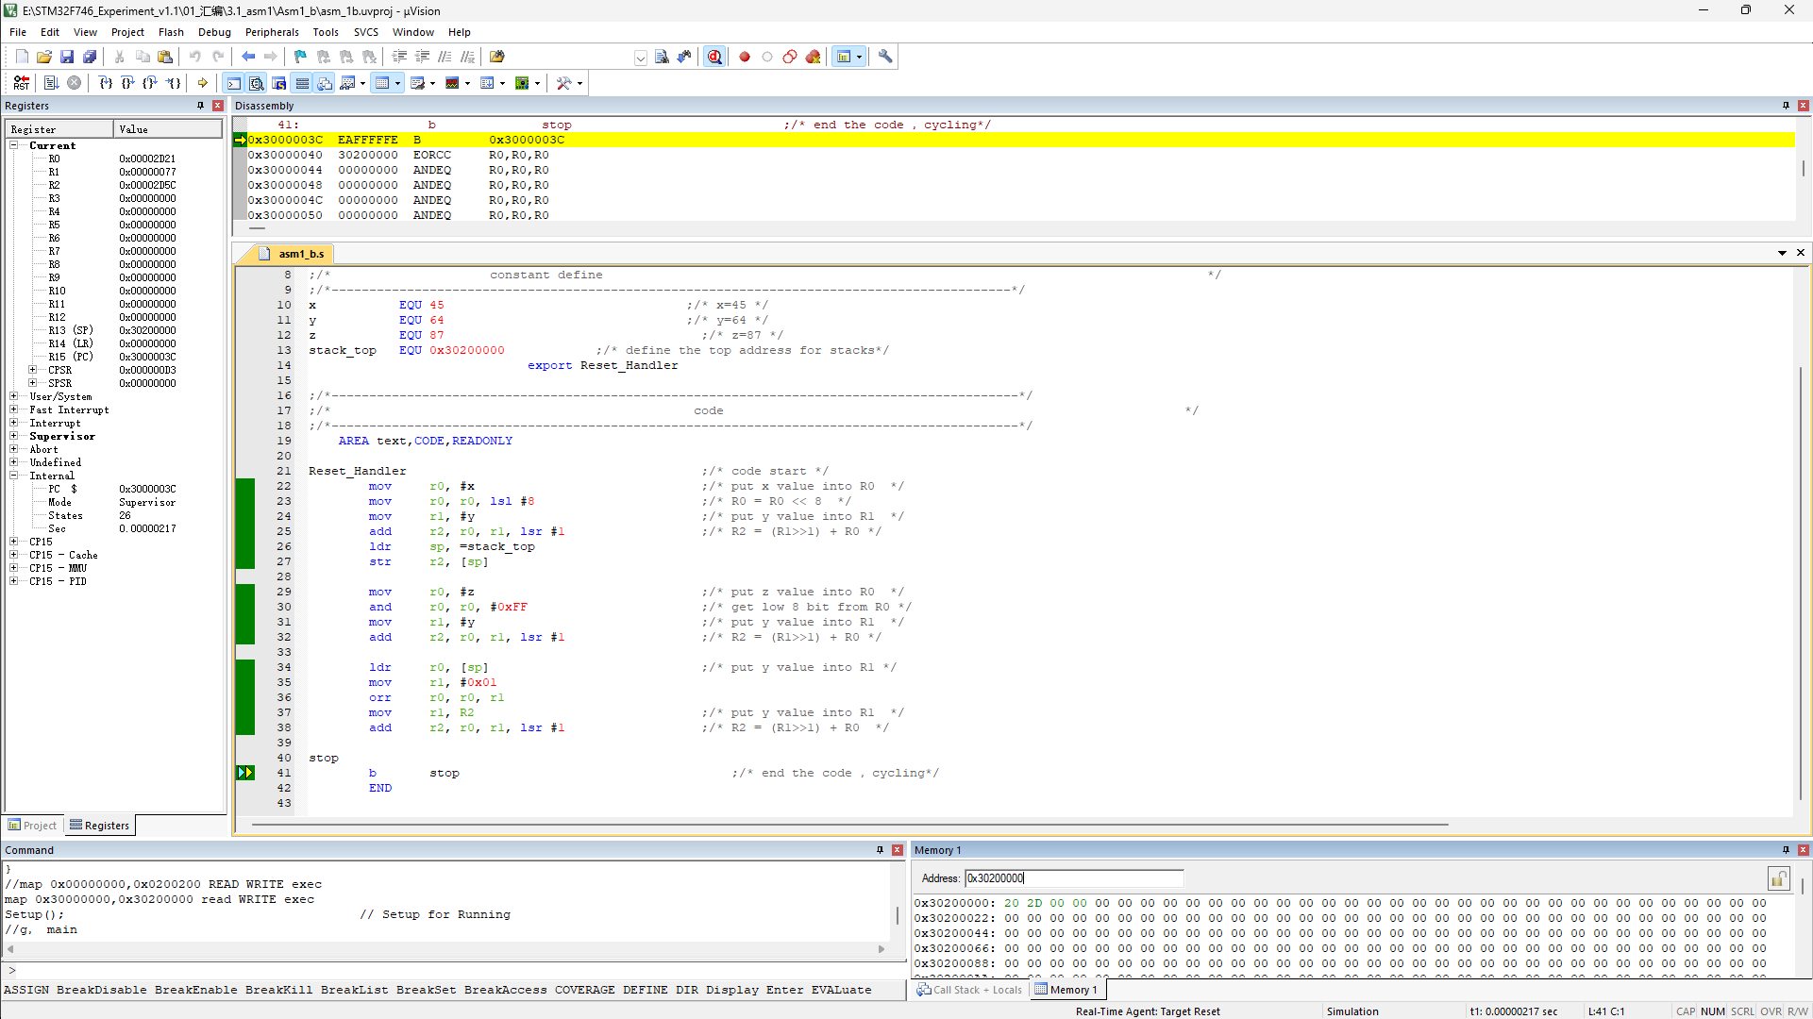This screenshot has height=1019, width=1813.
Task: Click the Find in Files icon
Action: tap(497, 57)
